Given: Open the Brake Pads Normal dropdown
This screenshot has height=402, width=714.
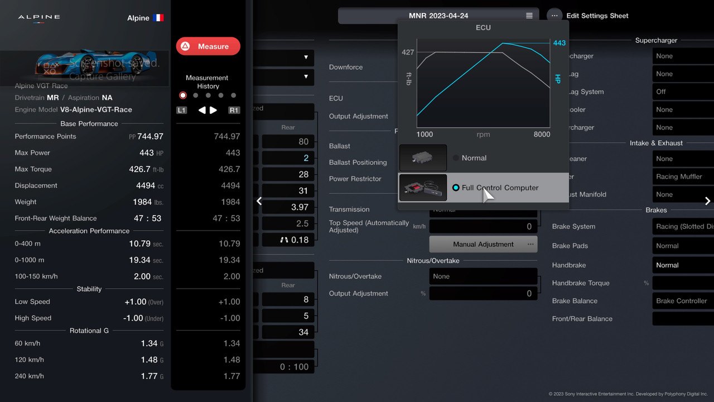Looking at the screenshot, I should tap(683, 246).
